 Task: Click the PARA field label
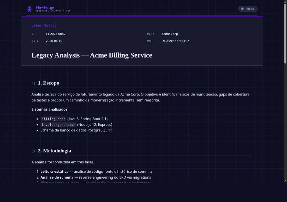coord(151,34)
